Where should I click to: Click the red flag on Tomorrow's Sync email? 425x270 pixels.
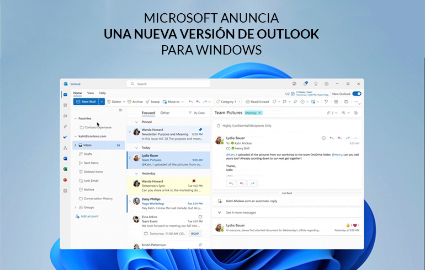click(x=194, y=181)
